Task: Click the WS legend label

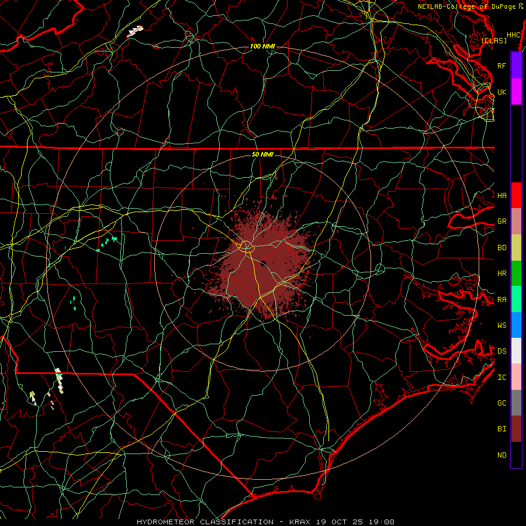Action: coord(501,326)
